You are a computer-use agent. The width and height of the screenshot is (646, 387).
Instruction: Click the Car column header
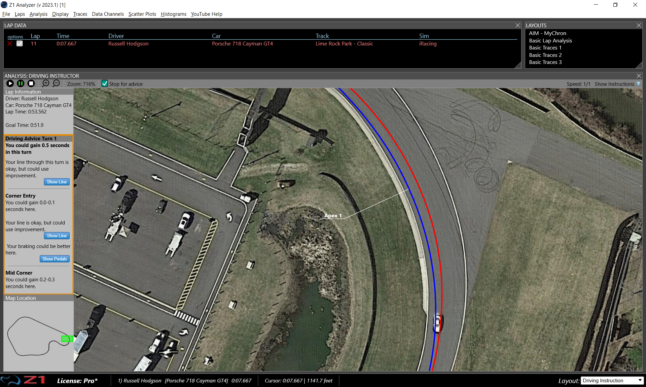click(216, 36)
